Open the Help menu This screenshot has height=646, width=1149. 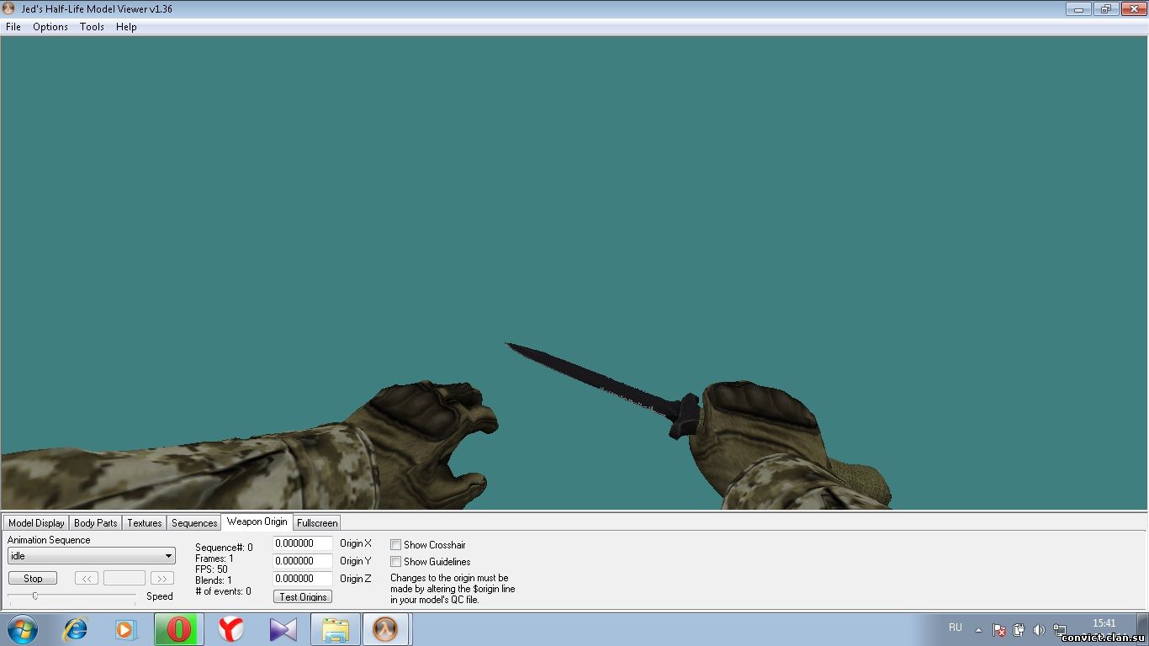tap(126, 27)
